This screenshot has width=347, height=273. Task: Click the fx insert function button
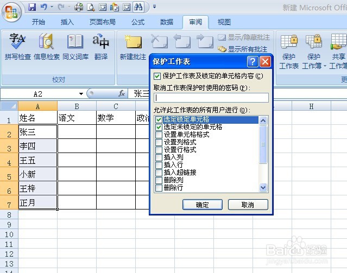coord(122,93)
